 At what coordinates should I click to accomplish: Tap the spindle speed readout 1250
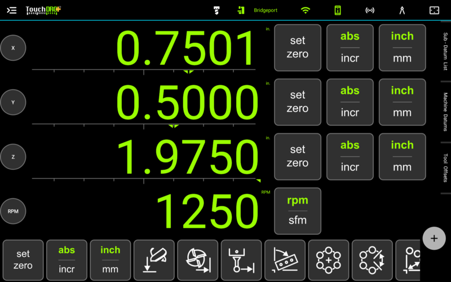pyautogui.click(x=207, y=211)
